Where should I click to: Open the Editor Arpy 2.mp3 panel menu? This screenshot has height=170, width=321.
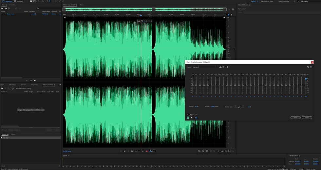pos(76,5)
